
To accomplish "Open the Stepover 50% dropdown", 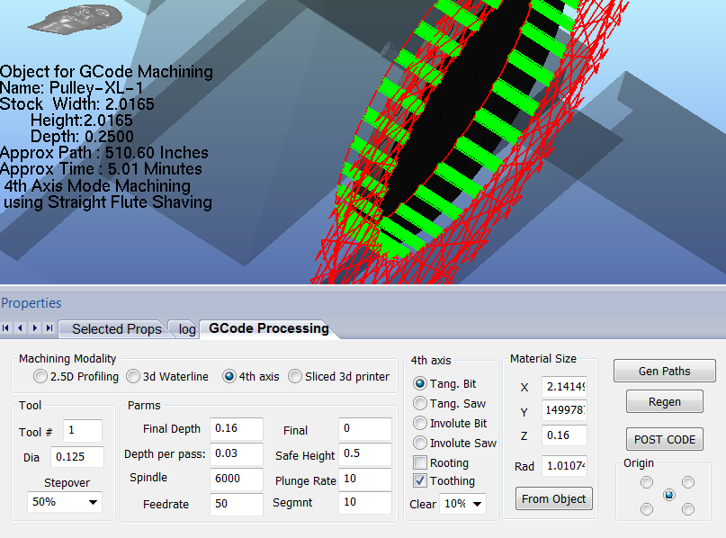I will [64, 502].
